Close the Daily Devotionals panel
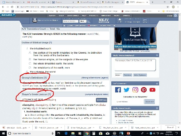 coord(157,108)
